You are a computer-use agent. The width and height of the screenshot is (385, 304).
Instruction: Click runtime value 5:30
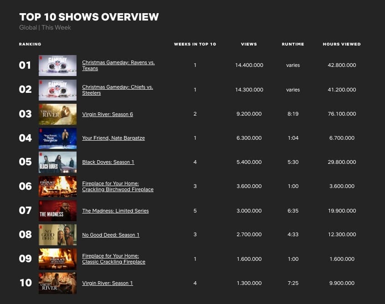pos(293,162)
